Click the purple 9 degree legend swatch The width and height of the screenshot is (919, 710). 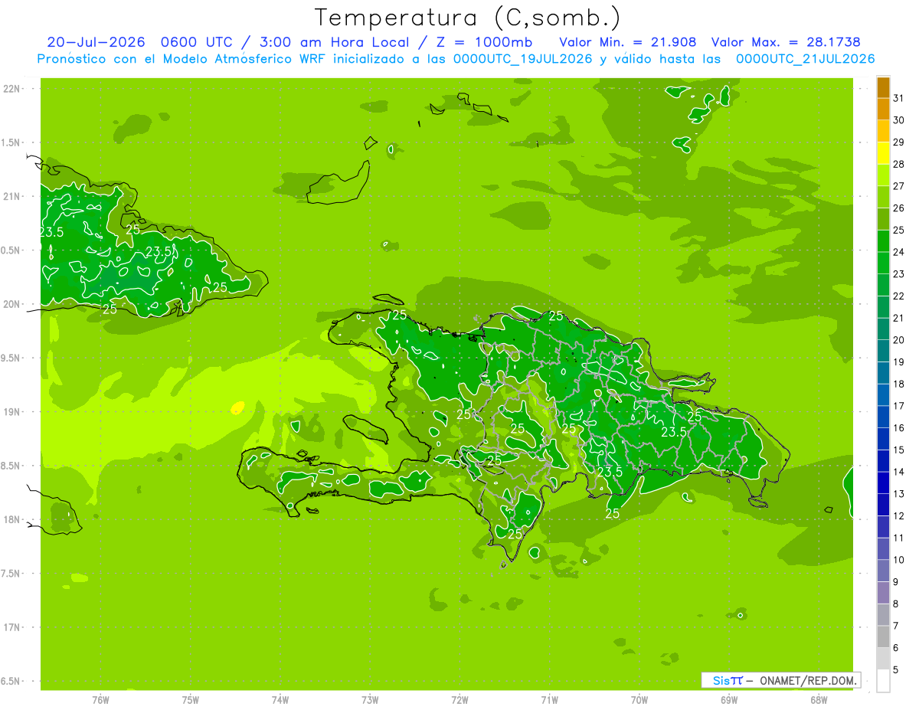tap(883, 593)
